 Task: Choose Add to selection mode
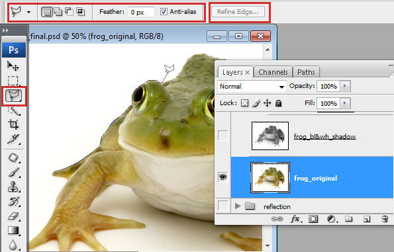click(58, 11)
